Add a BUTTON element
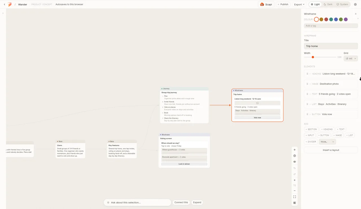Image resolution: width=361 pixels, height=209 pixels. 323,135
